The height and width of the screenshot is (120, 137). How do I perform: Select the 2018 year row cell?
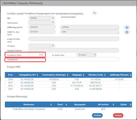click(11, 79)
